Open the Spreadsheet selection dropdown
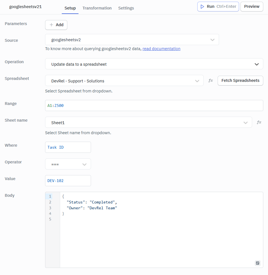This screenshot has height=275, width=268. (x=124, y=81)
